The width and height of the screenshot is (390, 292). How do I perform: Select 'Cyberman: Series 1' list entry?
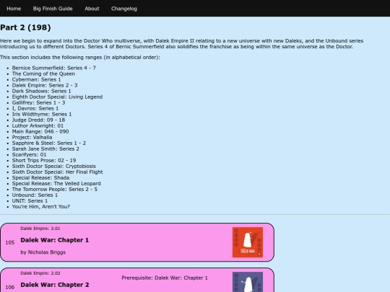pyautogui.click(x=36, y=79)
